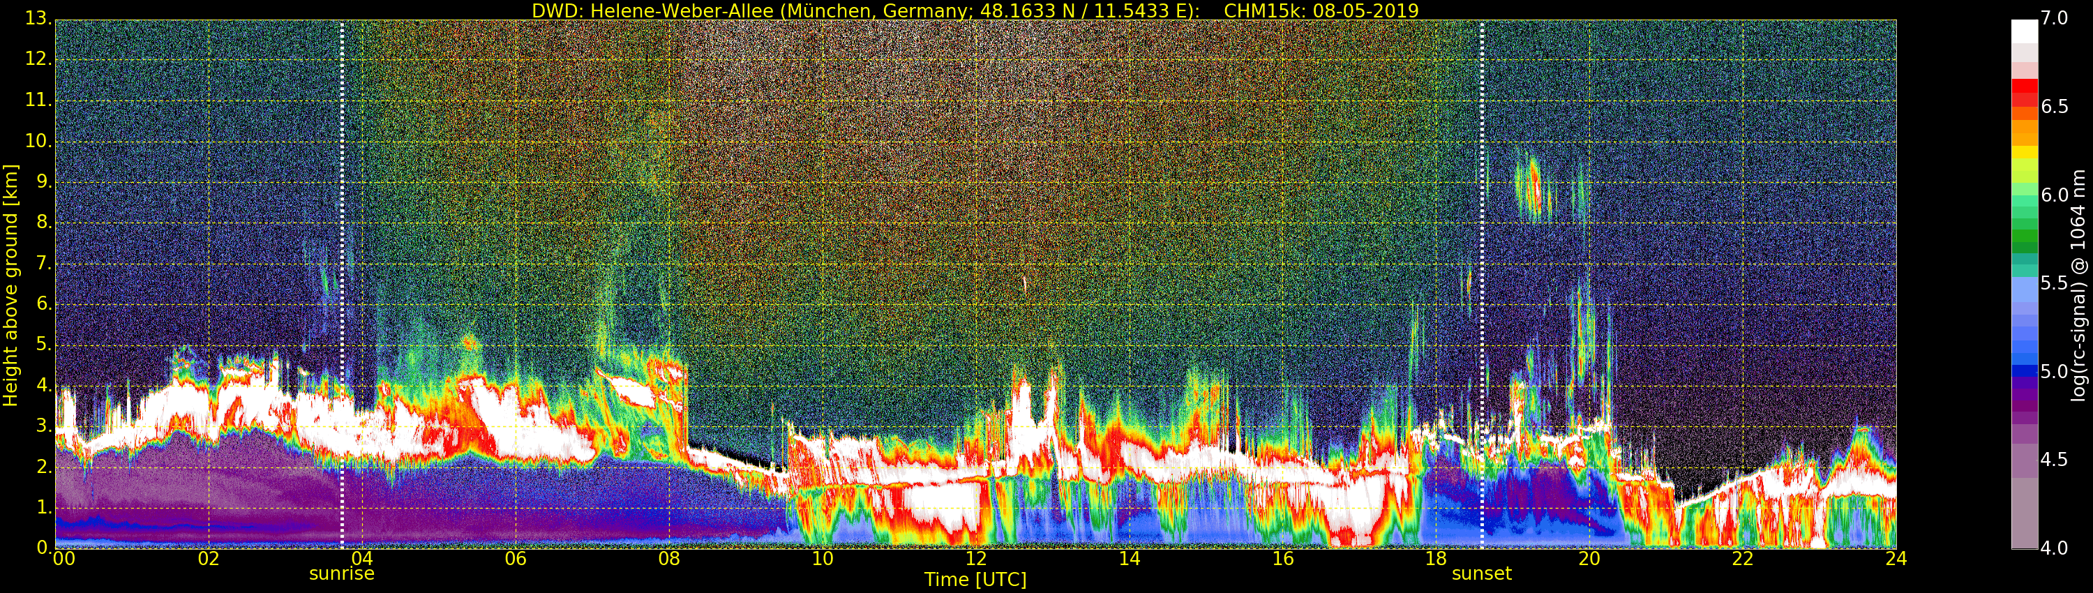Image resolution: width=2093 pixels, height=593 pixels.
Task: Click the y-axis tick label '11.'
Action: 38,100
